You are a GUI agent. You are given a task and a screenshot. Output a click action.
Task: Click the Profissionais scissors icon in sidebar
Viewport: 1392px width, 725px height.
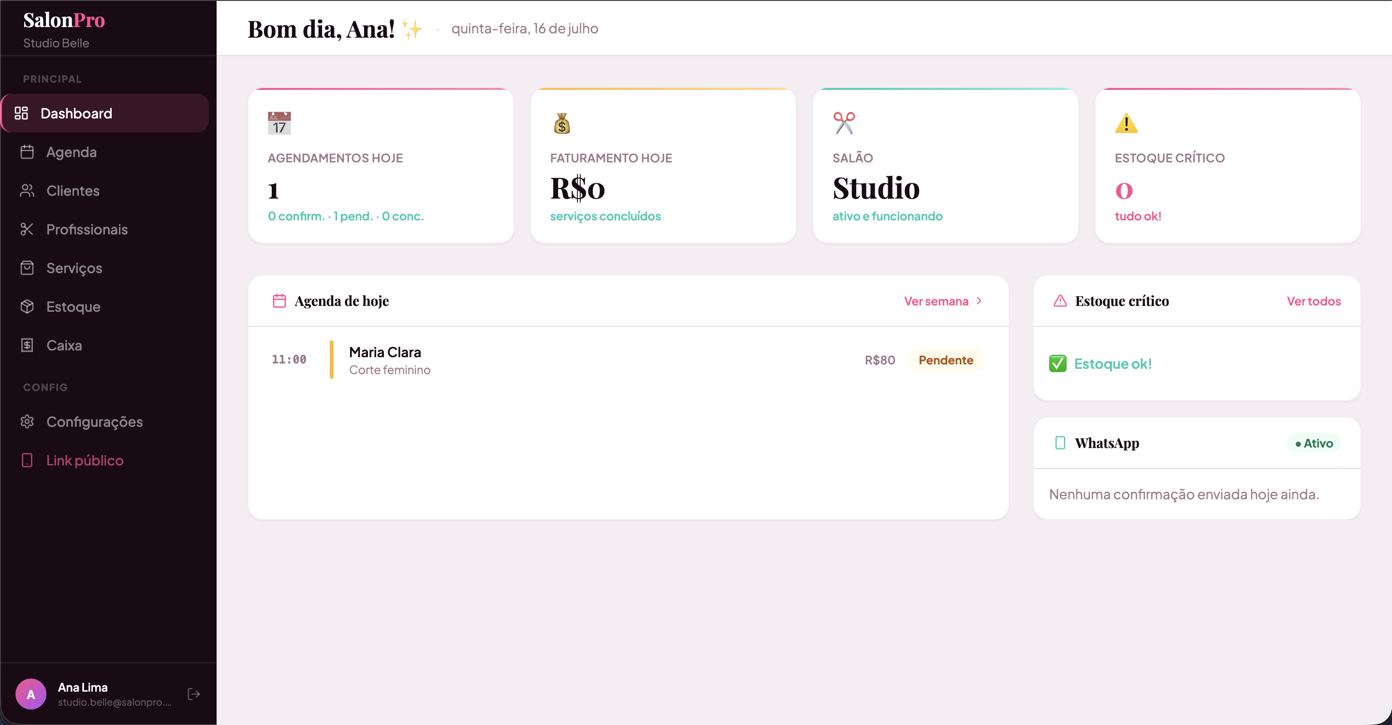tap(27, 229)
